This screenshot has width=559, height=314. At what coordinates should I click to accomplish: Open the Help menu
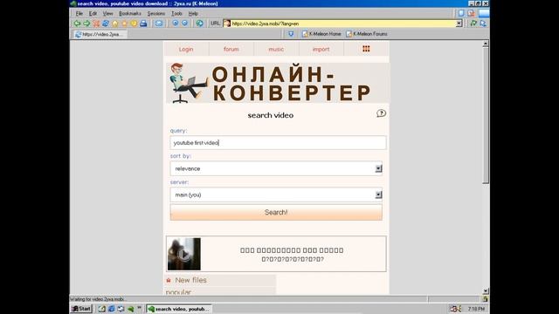193,14
